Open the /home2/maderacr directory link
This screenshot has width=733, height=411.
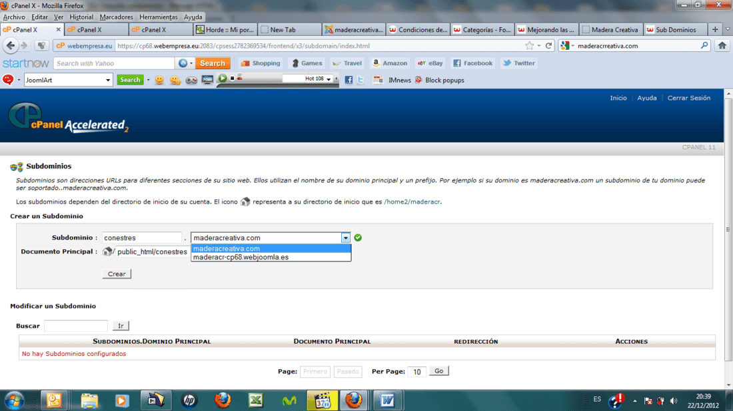412,202
